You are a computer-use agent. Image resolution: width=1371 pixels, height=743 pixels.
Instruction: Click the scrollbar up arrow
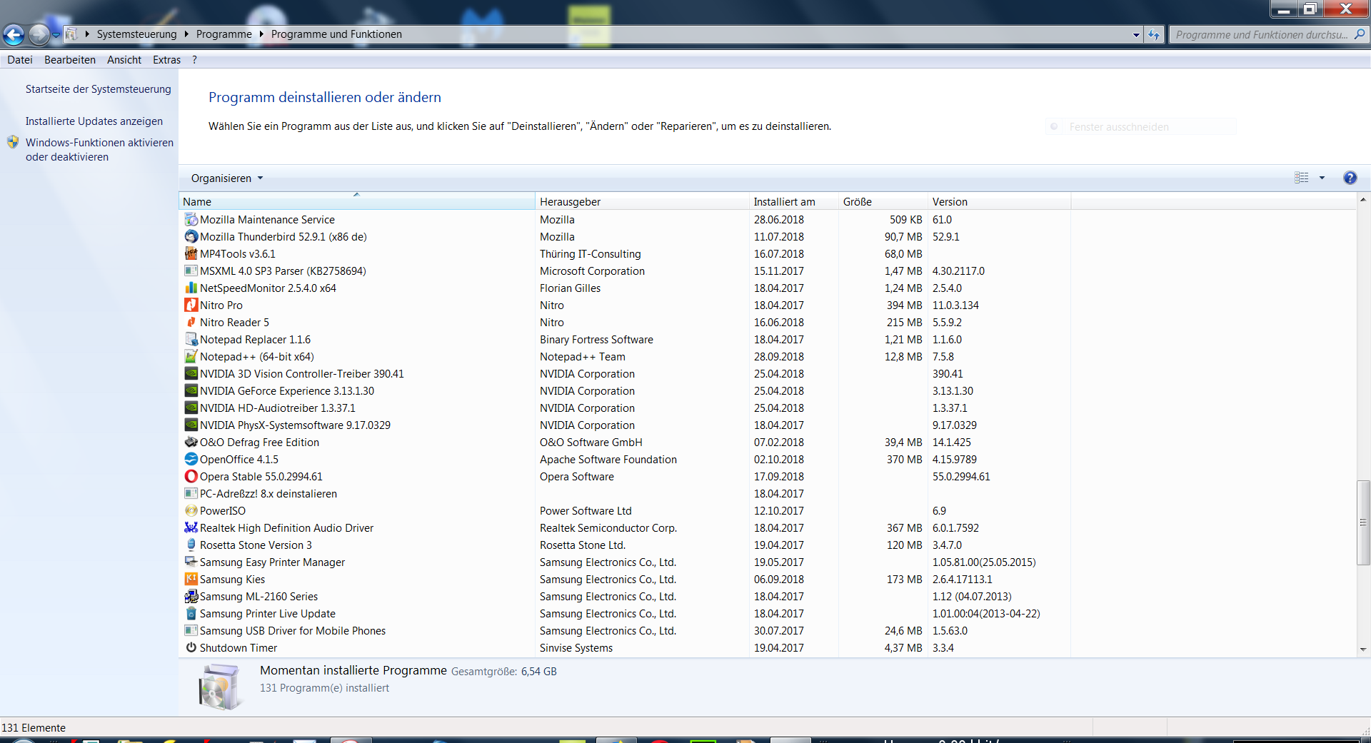tap(1363, 200)
